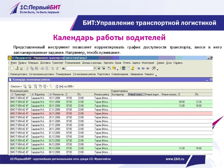Click the interval (↔) period control

pos(61,86)
